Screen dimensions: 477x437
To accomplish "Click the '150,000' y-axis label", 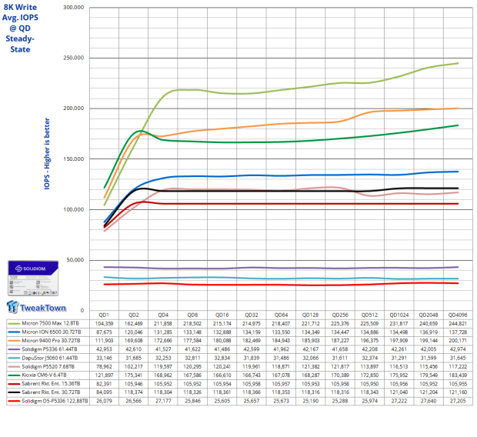I will (x=73, y=158).
